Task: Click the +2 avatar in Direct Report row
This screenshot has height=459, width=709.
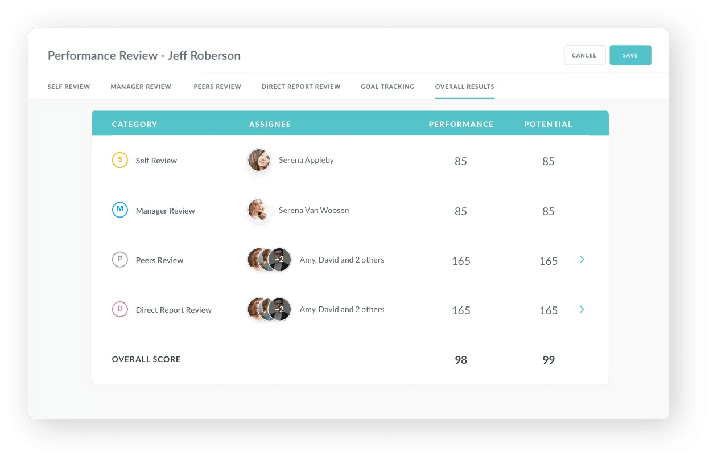Action: point(279,309)
